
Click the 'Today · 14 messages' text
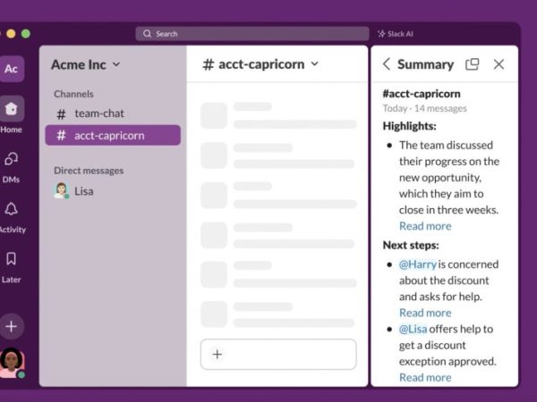[x=424, y=108]
